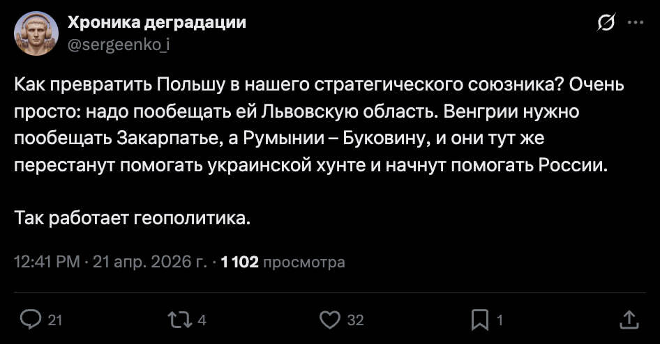The height and width of the screenshot is (344, 660).
Task: Click the 12:41 PM timestamp
Action: (46, 263)
